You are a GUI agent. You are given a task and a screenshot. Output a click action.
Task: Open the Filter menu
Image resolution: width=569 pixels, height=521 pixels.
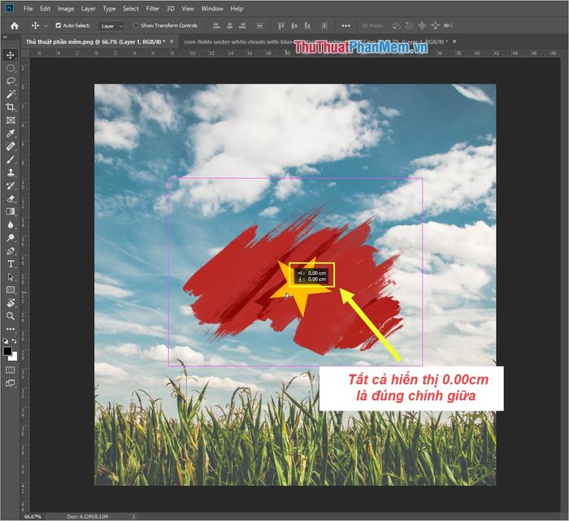click(x=153, y=8)
